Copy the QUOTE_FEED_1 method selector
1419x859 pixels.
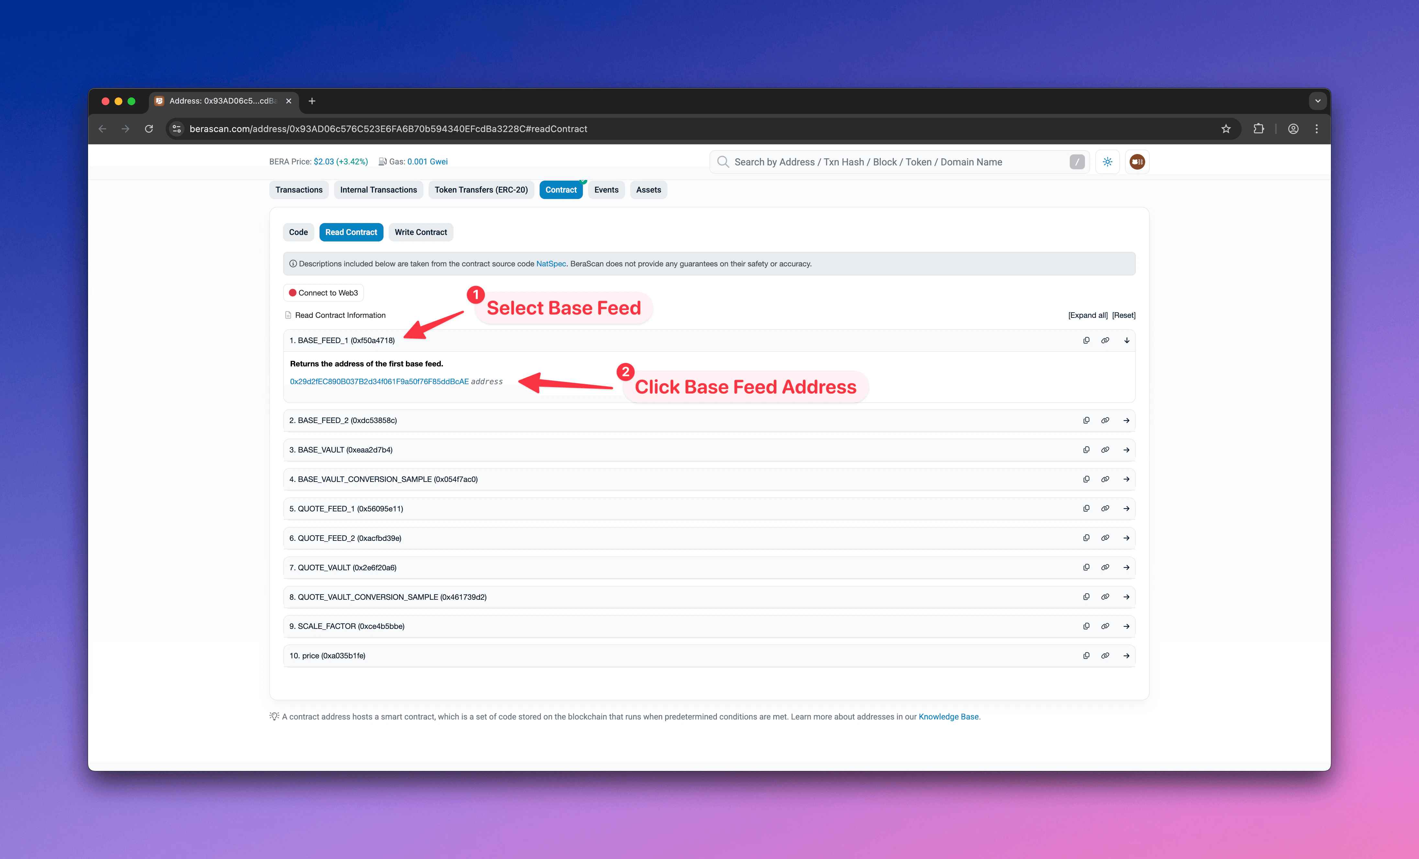click(1086, 508)
